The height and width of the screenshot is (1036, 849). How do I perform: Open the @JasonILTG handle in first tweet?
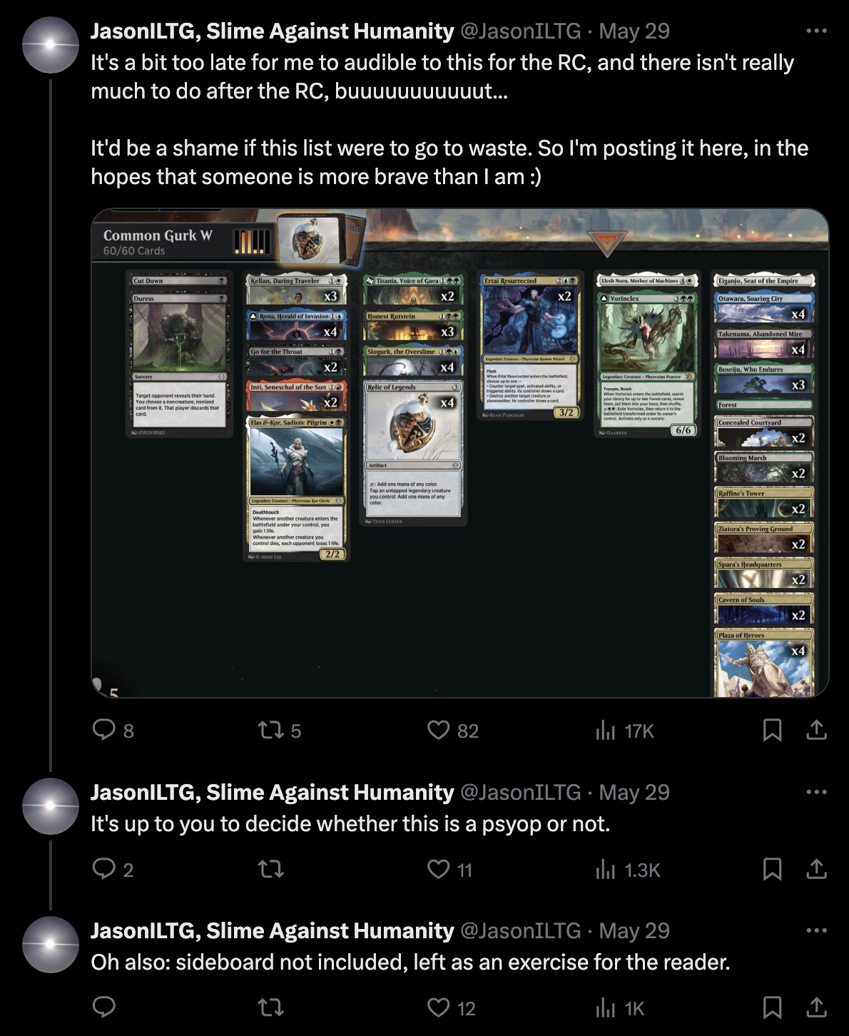pos(520,31)
